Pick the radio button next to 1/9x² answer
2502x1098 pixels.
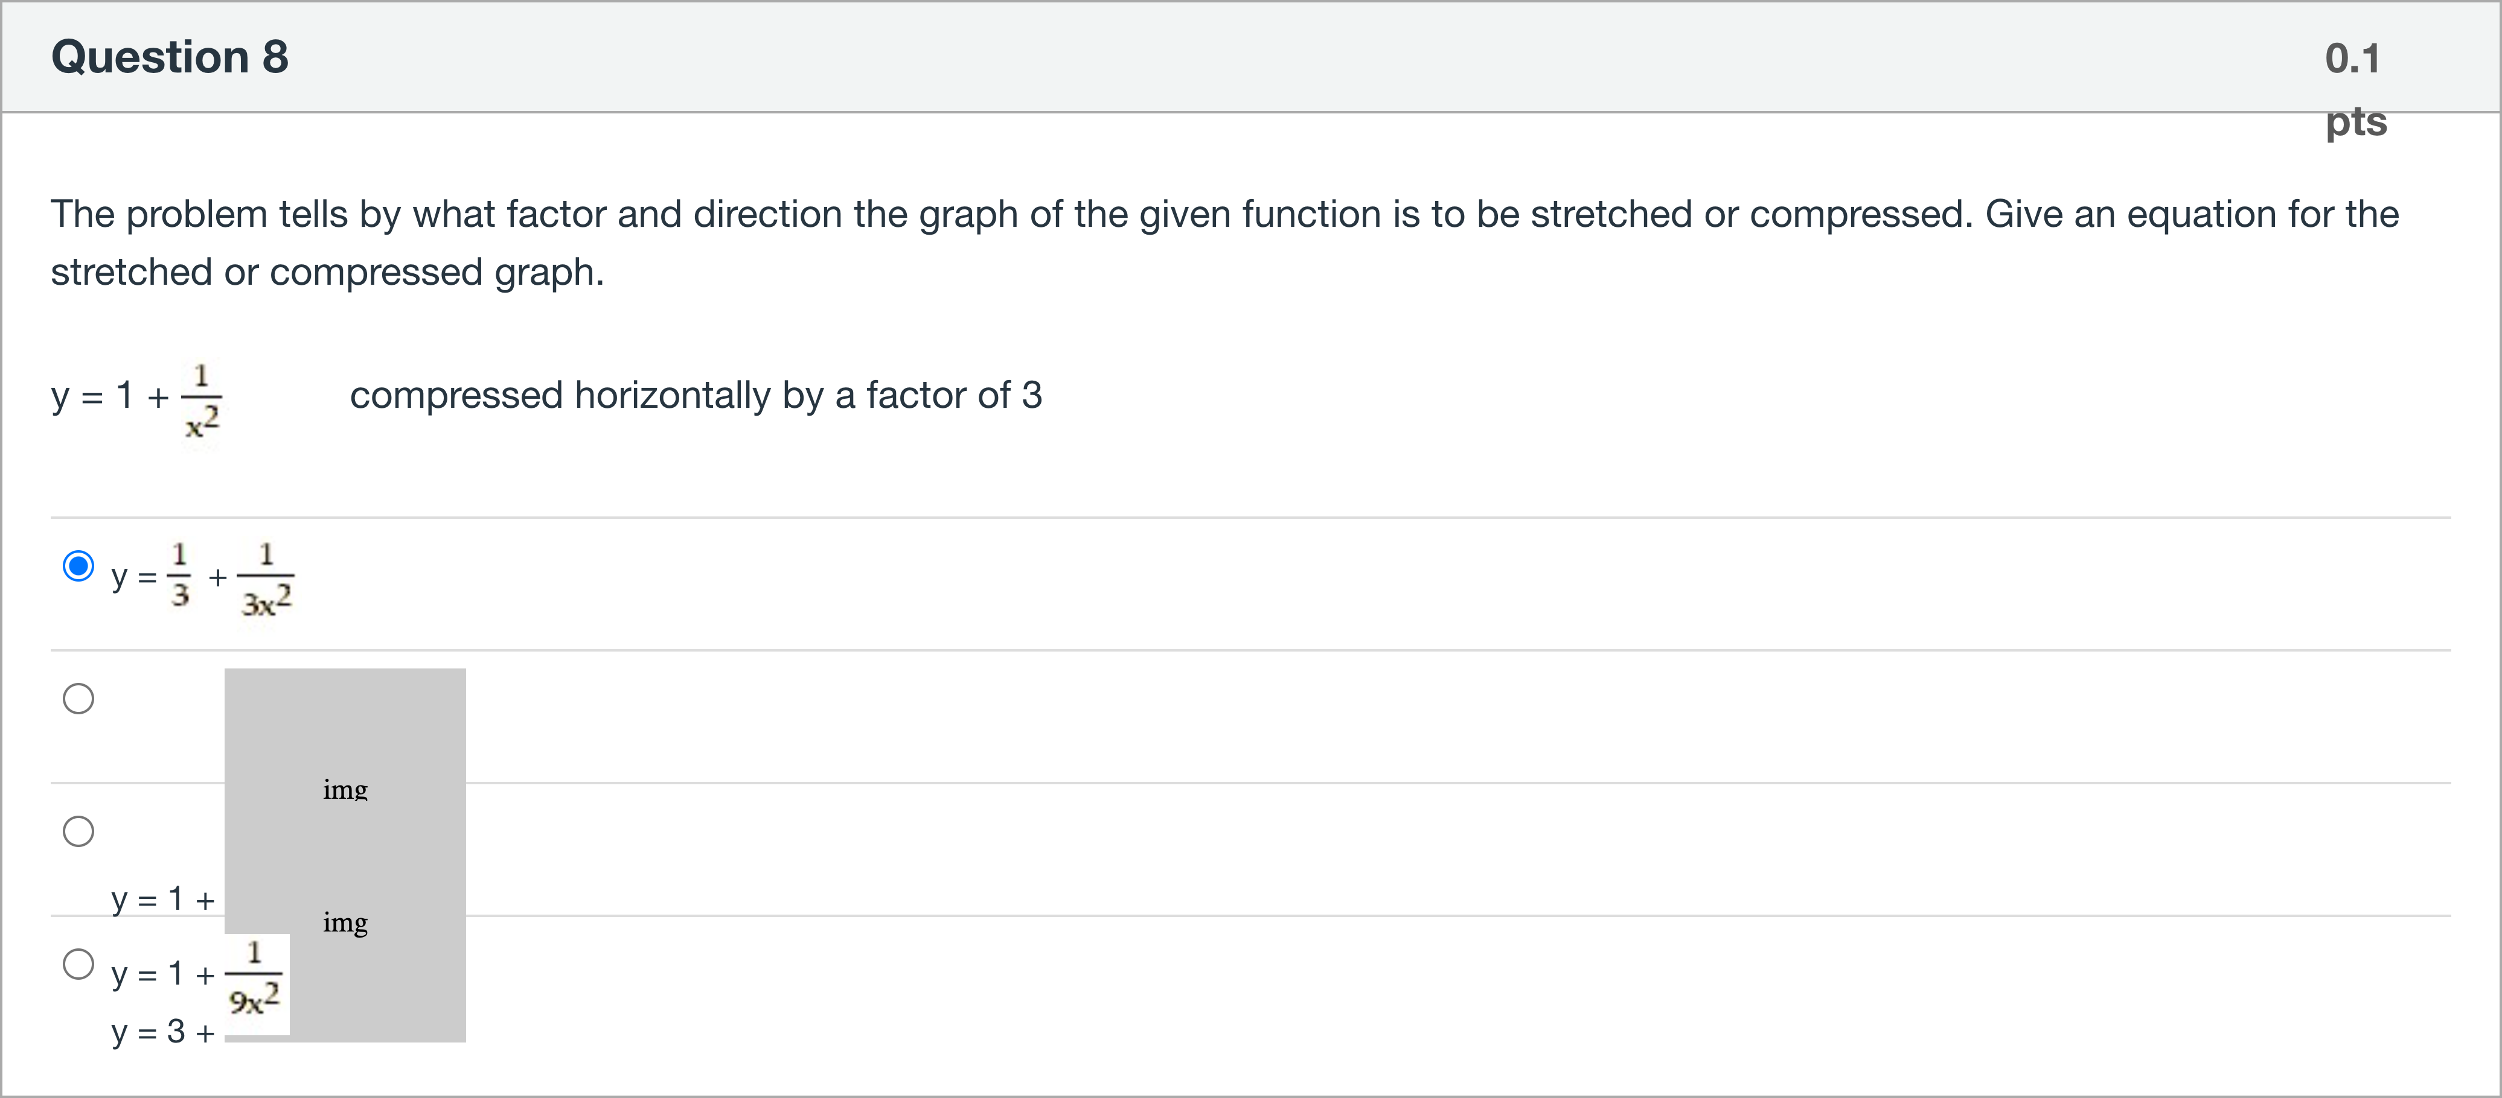click(x=78, y=964)
